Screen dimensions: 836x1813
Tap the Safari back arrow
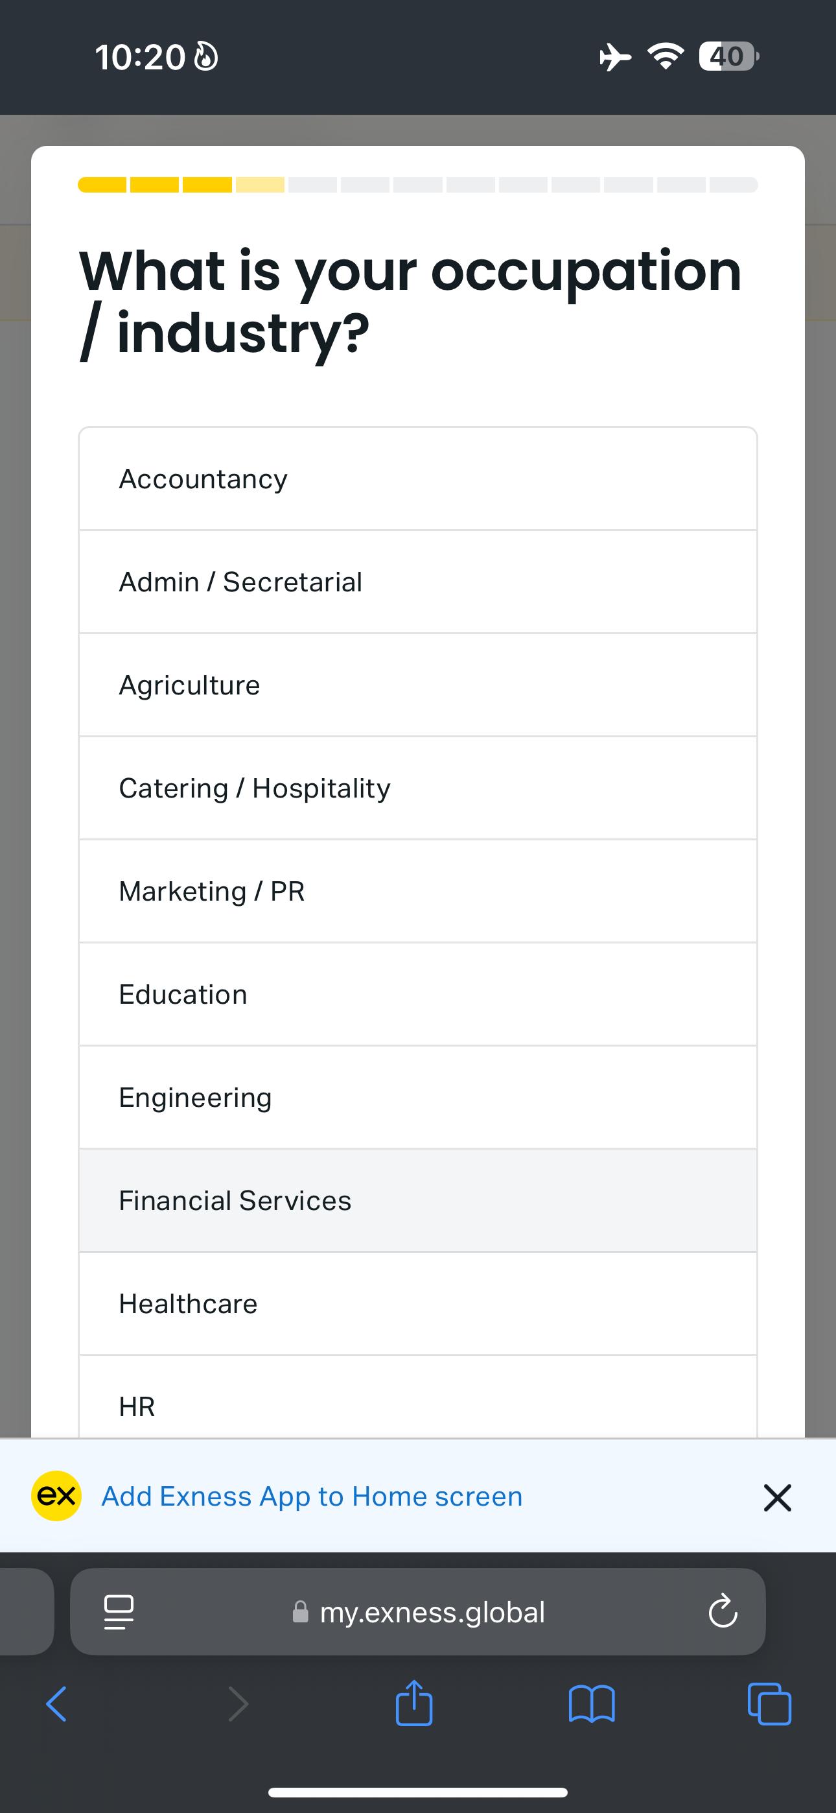(x=56, y=1704)
